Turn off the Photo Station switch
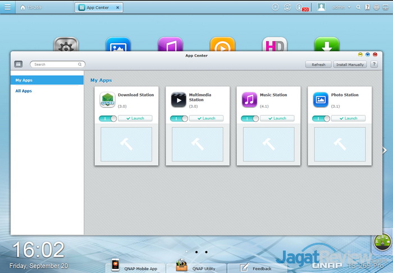This screenshot has height=273, width=393. 321,118
